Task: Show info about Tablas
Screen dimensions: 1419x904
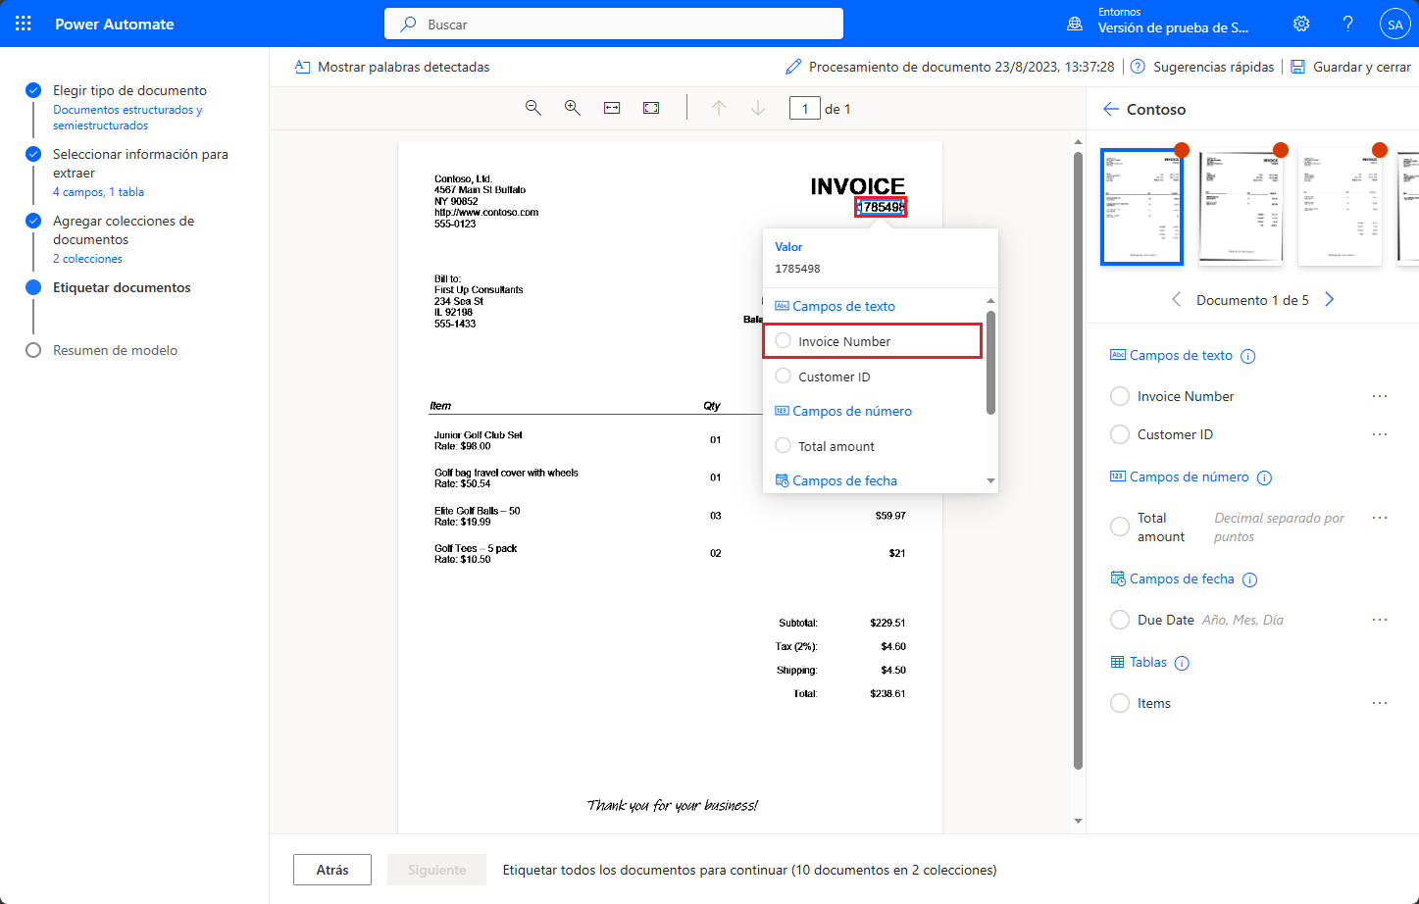Action: click(1183, 663)
